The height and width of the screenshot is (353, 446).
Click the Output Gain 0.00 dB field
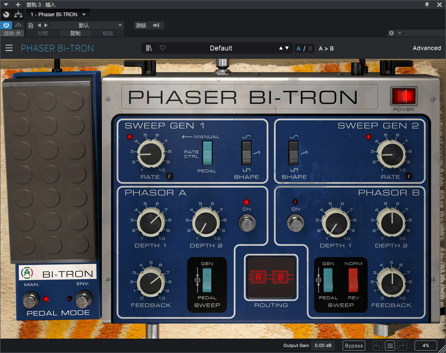pyautogui.click(x=323, y=346)
